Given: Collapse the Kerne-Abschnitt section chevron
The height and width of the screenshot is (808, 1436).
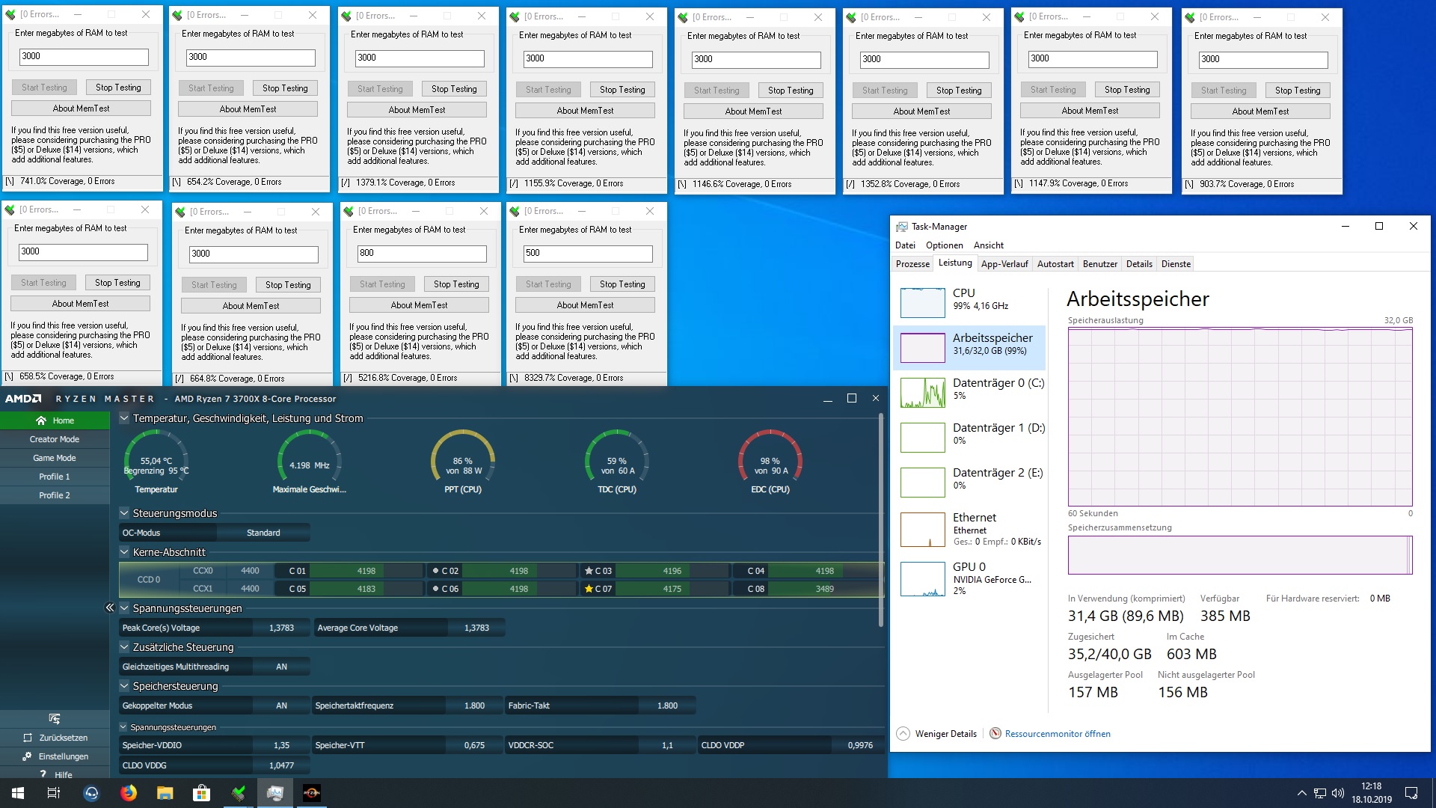Looking at the screenshot, I should point(124,552).
